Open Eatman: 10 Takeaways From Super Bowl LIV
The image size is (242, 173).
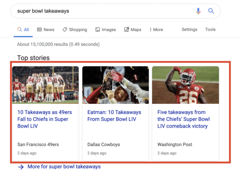[114, 116]
